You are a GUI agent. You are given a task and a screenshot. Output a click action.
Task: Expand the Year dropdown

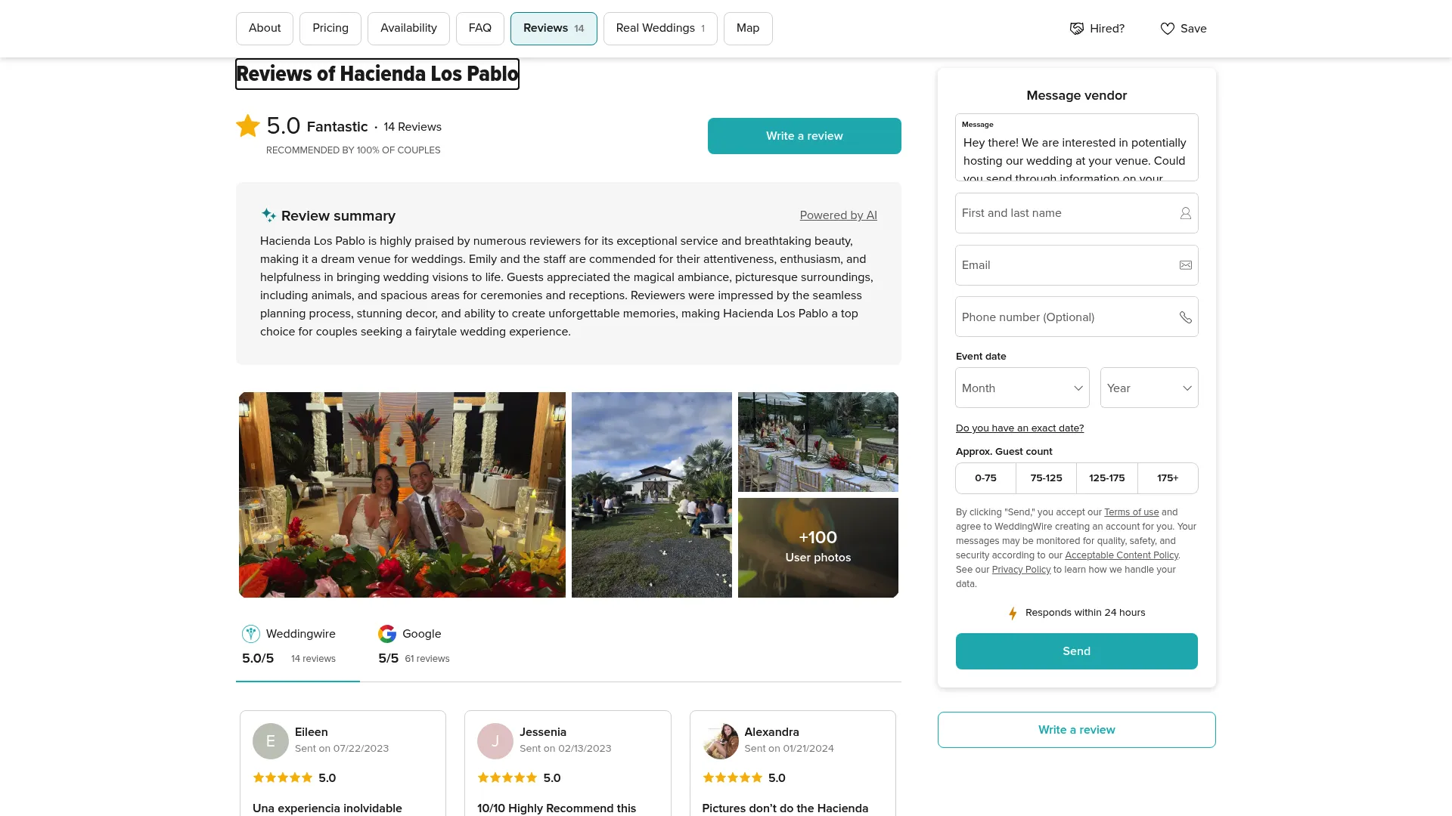[1149, 388]
